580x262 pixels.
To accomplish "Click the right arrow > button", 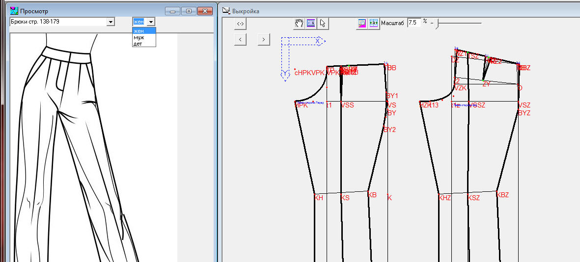I will 264,39.
